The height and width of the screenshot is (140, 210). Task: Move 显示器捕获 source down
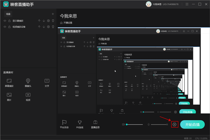[x=44, y=21]
